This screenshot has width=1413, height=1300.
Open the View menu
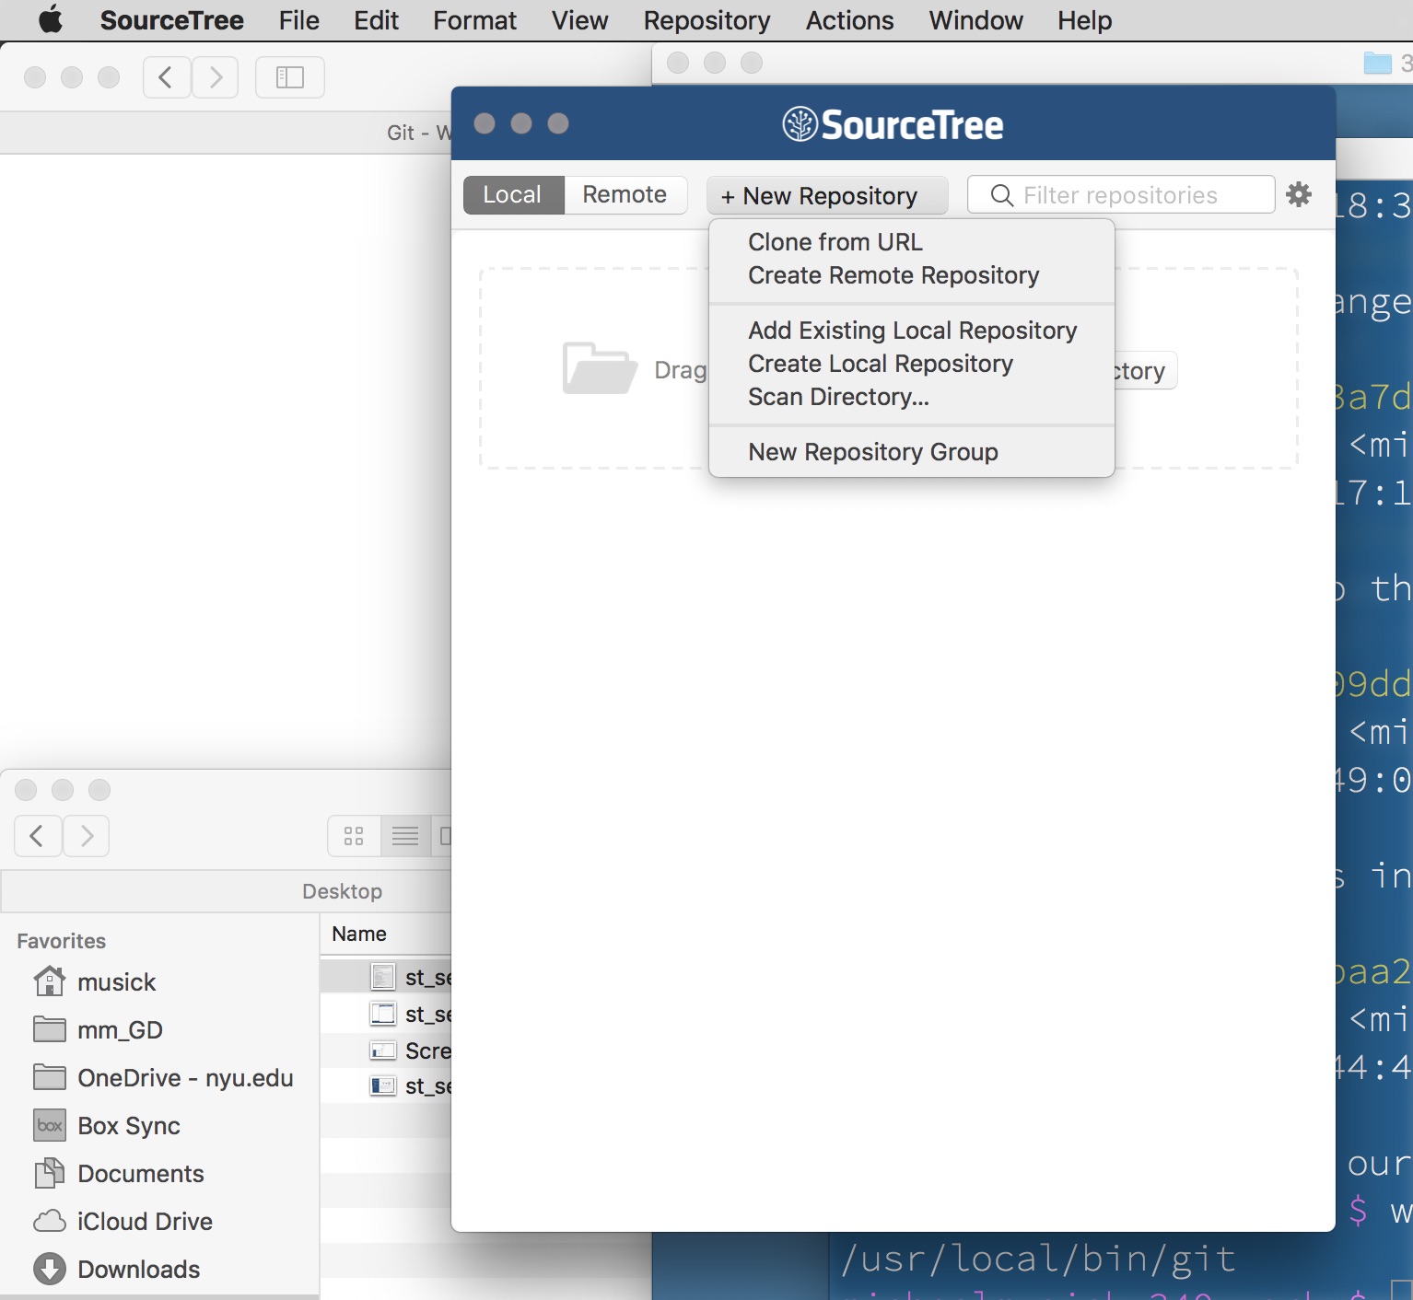[580, 20]
